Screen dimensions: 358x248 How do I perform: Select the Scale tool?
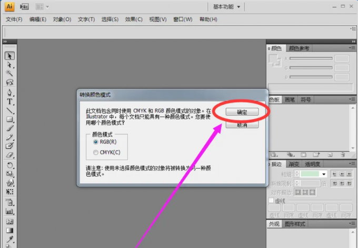tap(9, 174)
